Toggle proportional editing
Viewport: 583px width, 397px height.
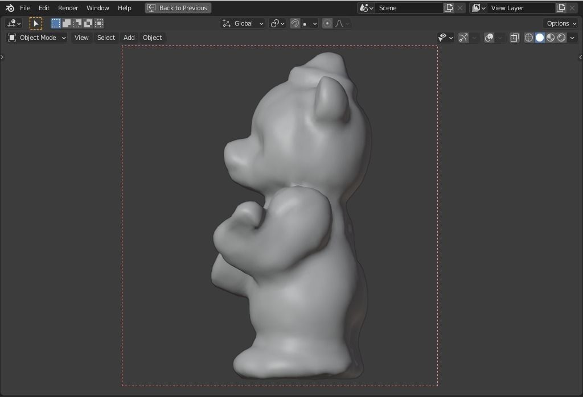click(327, 23)
